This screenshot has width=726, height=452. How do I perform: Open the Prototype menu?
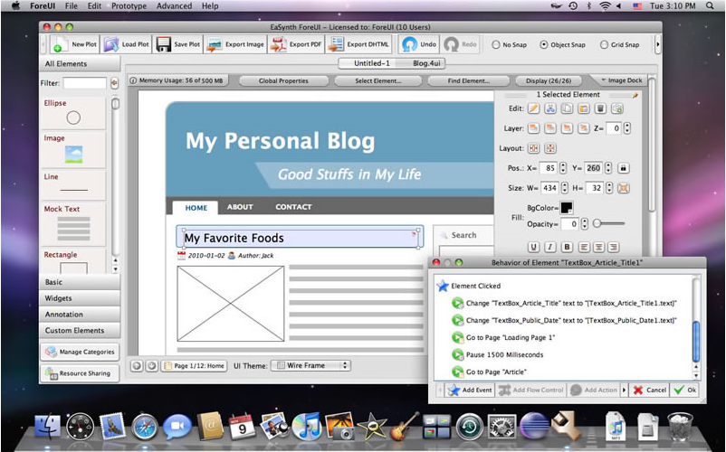pyautogui.click(x=129, y=6)
